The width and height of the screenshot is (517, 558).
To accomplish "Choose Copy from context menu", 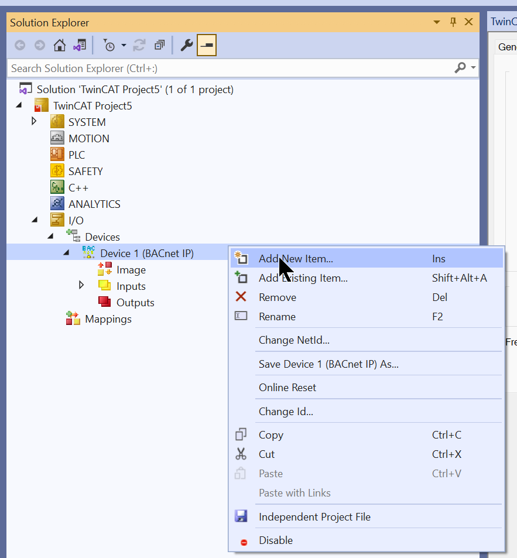I will (x=367, y=435).
